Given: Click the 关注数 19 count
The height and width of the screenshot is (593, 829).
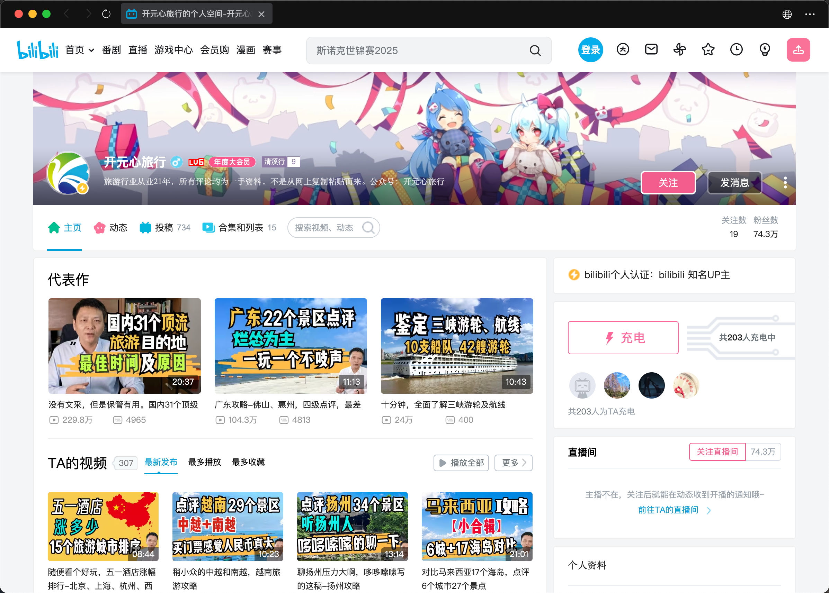Looking at the screenshot, I should pos(733,227).
